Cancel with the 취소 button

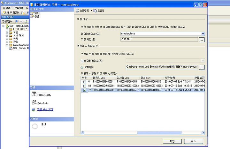point(194,141)
